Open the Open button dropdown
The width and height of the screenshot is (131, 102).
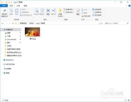point(88,10)
